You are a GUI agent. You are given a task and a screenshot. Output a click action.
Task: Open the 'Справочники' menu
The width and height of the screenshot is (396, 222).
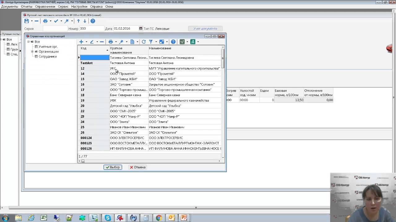click(45, 6)
